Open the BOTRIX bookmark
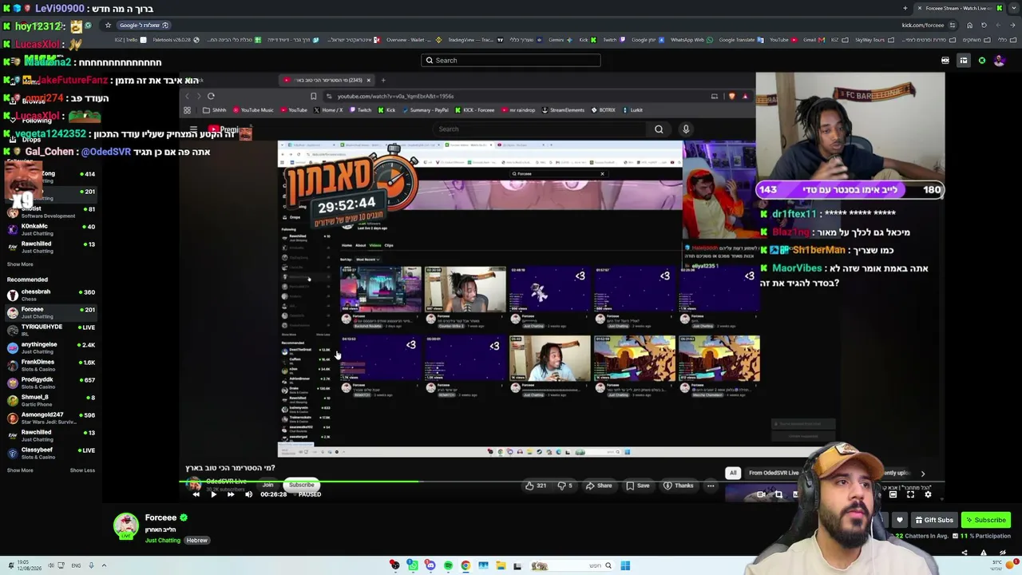Viewport: 1022px width, 575px height. pyautogui.click(x=602, y=110)
